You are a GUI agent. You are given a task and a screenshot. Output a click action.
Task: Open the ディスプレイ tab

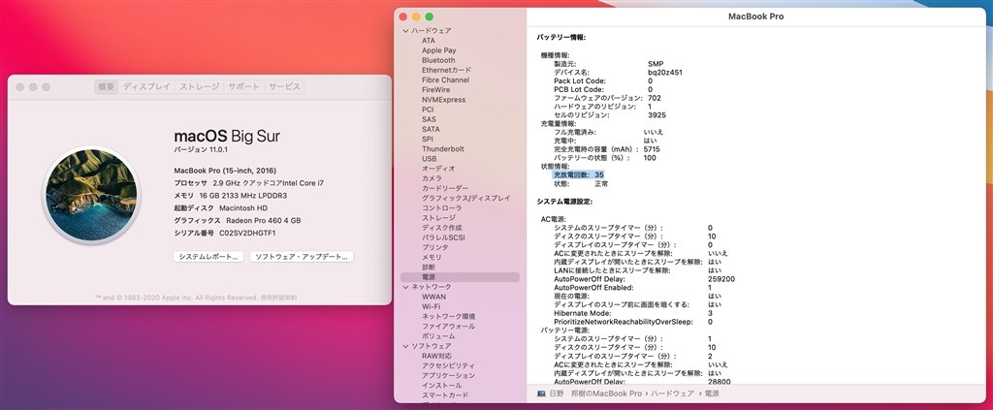point(146,86)
